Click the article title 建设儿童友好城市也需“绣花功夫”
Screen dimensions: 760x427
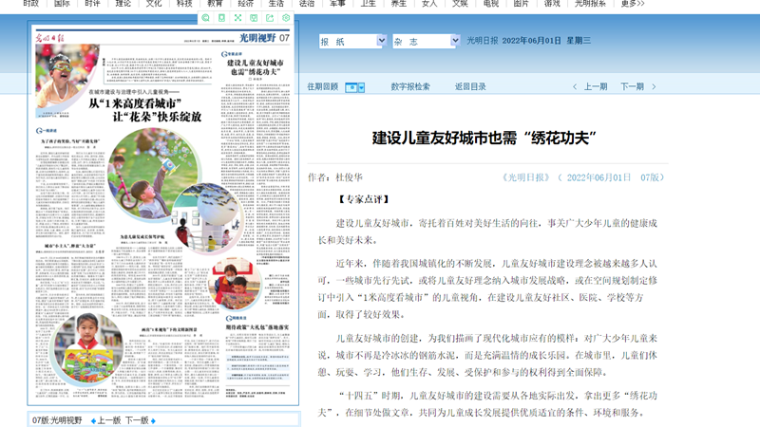click(x=484, y=138)
